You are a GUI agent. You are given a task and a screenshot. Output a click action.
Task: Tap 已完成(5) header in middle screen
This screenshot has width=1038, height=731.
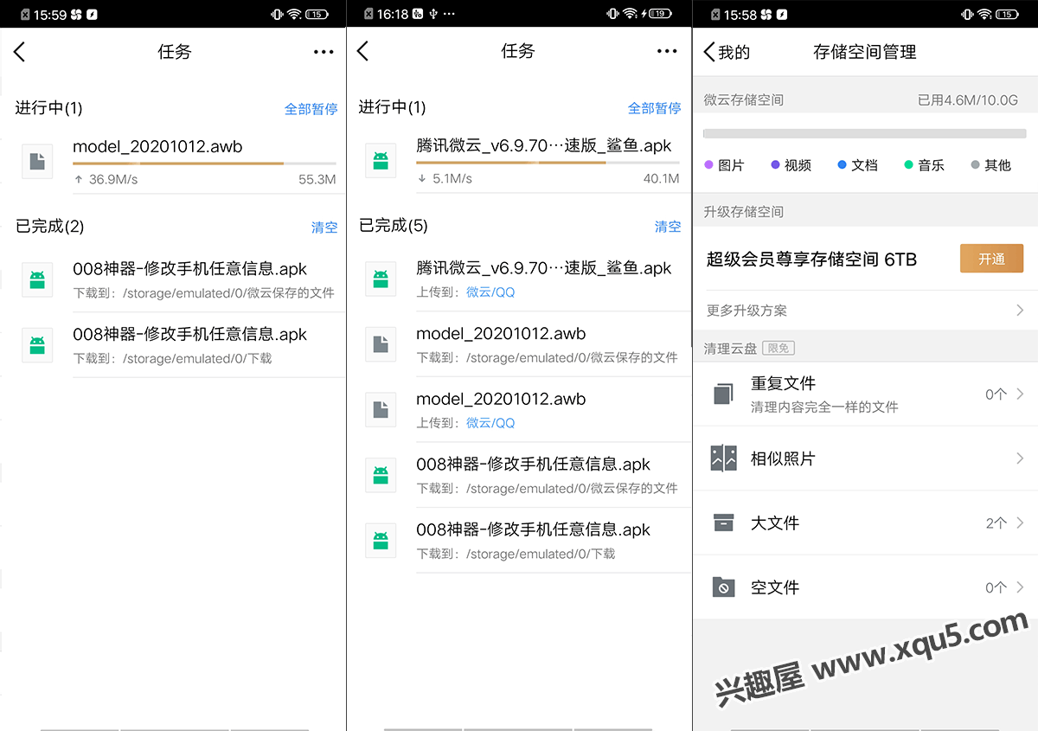[394, 226]
